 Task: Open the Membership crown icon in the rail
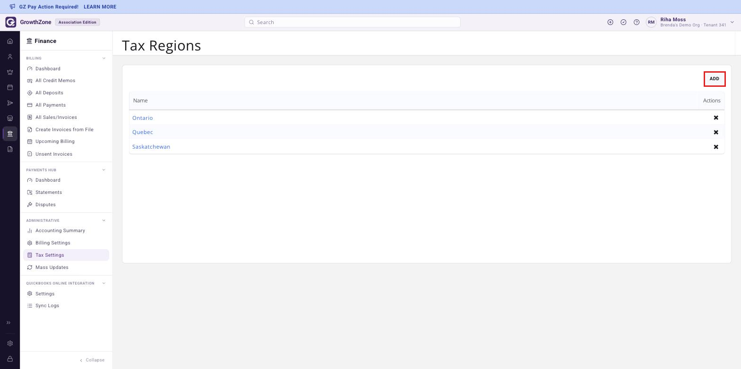(x=10, y=72)
